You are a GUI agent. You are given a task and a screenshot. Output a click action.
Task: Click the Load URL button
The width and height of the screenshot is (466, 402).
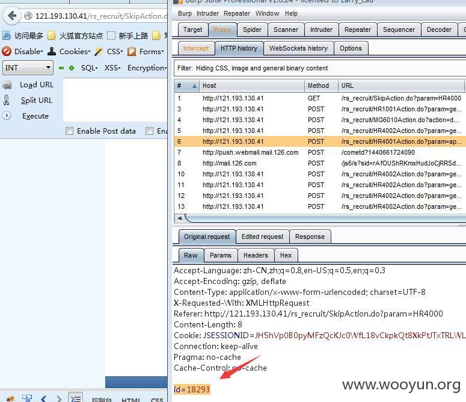click(37, 85)
